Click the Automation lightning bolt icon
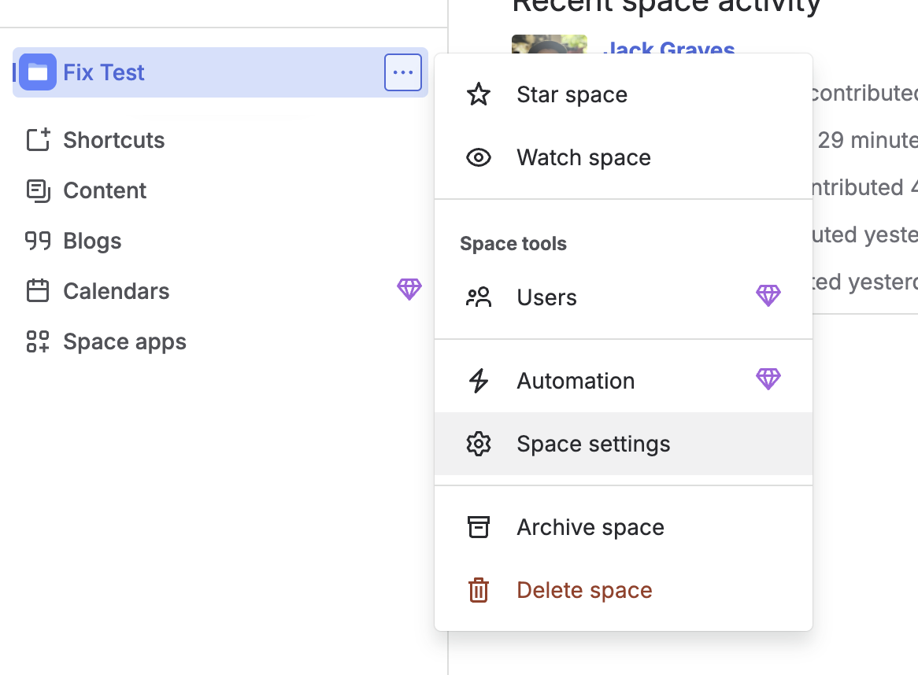The height and width of the screenshot is (675, 918). (x=479, y=380)
